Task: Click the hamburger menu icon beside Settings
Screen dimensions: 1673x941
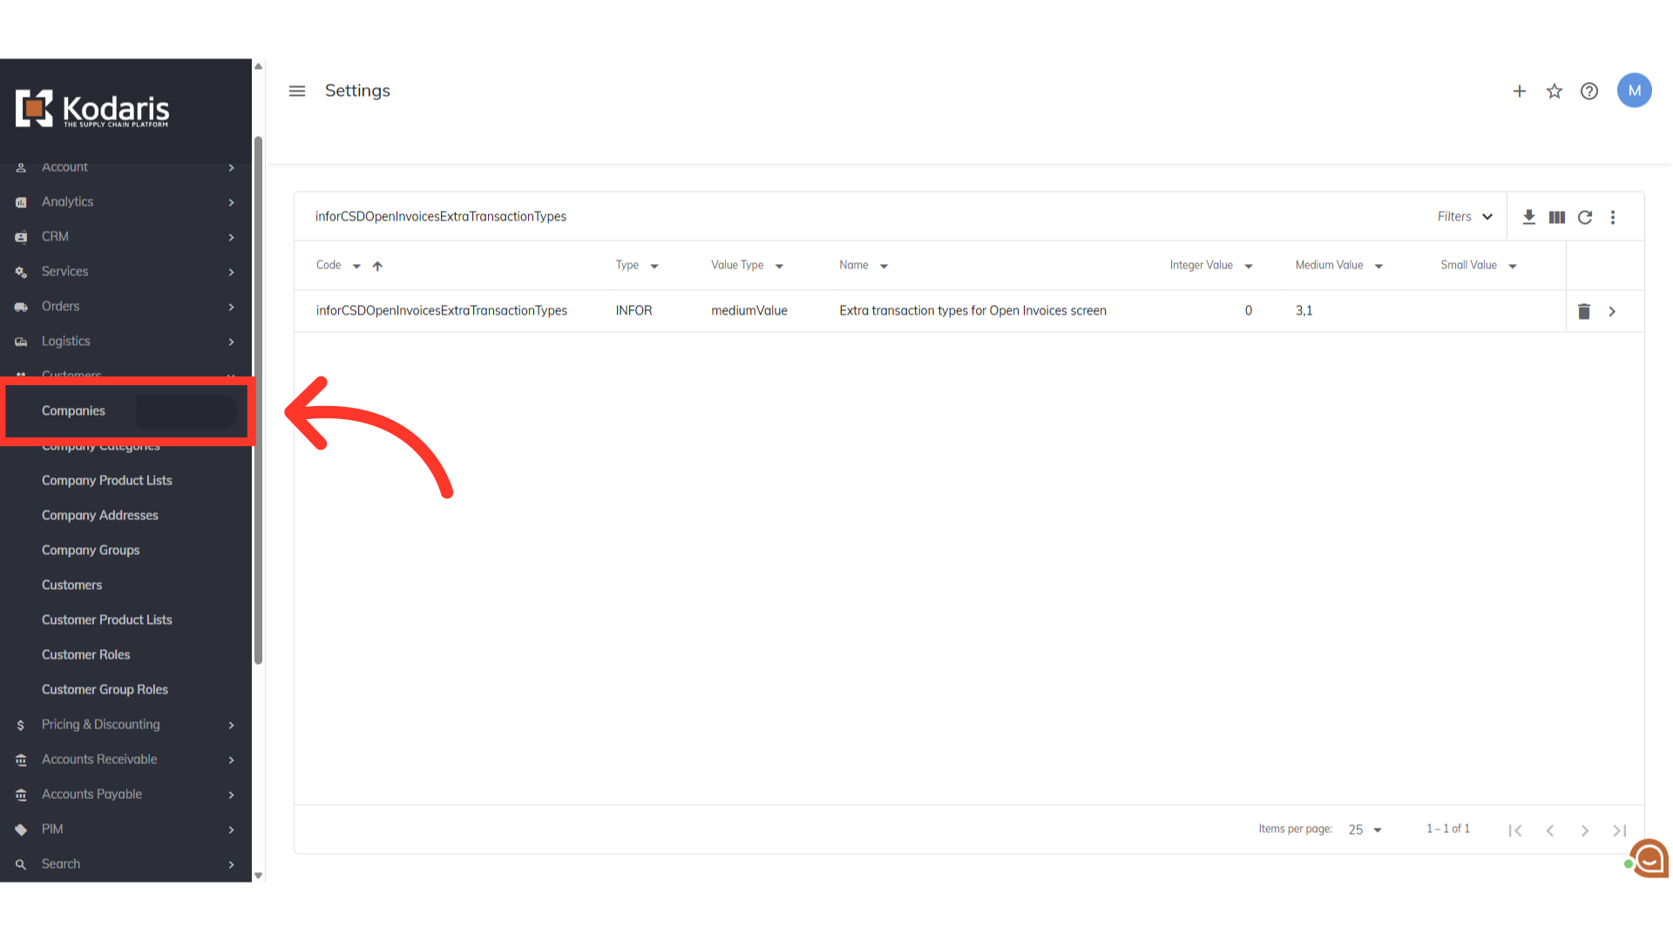Action: point(297,91)
